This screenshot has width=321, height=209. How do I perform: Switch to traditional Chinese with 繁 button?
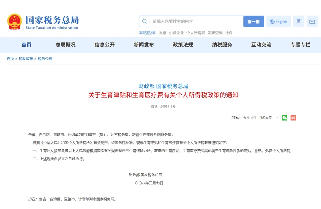click(299, 21)
